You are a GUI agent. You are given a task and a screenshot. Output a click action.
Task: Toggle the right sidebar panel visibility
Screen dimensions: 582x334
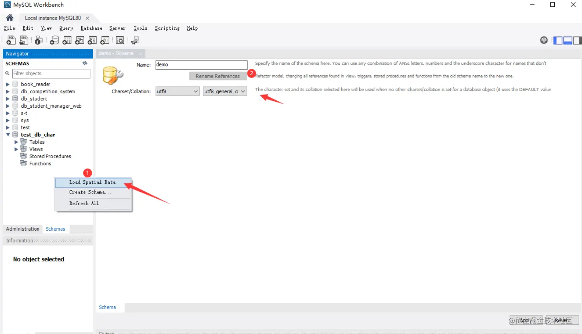coord(577,40)
